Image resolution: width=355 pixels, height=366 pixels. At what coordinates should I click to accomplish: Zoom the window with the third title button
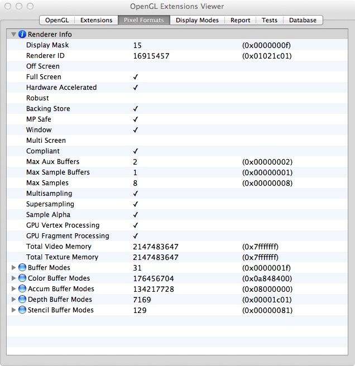[30, 6]
